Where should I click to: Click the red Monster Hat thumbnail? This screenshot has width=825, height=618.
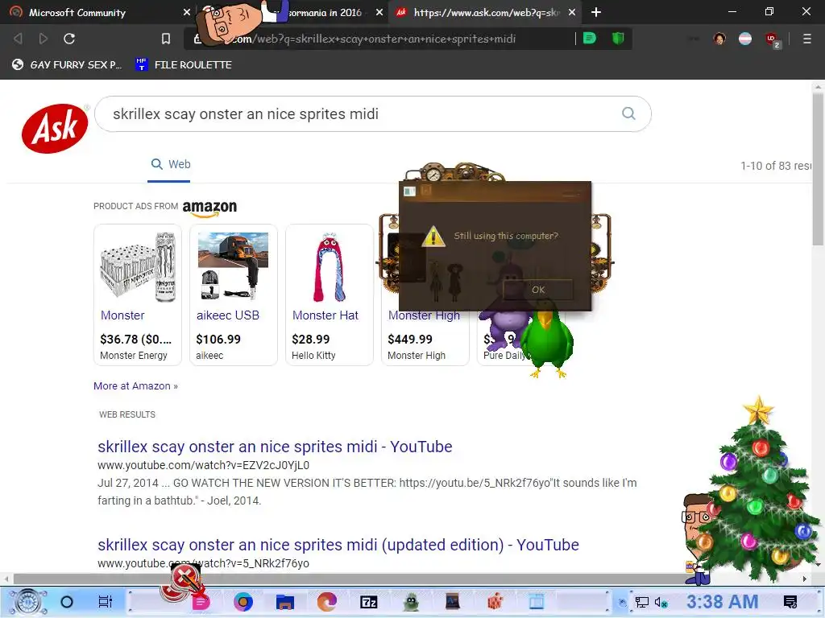click(x=330, y=267)
